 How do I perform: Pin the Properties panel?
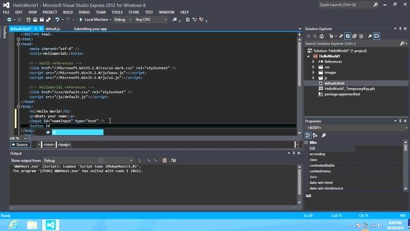click(x=400, y=121)
